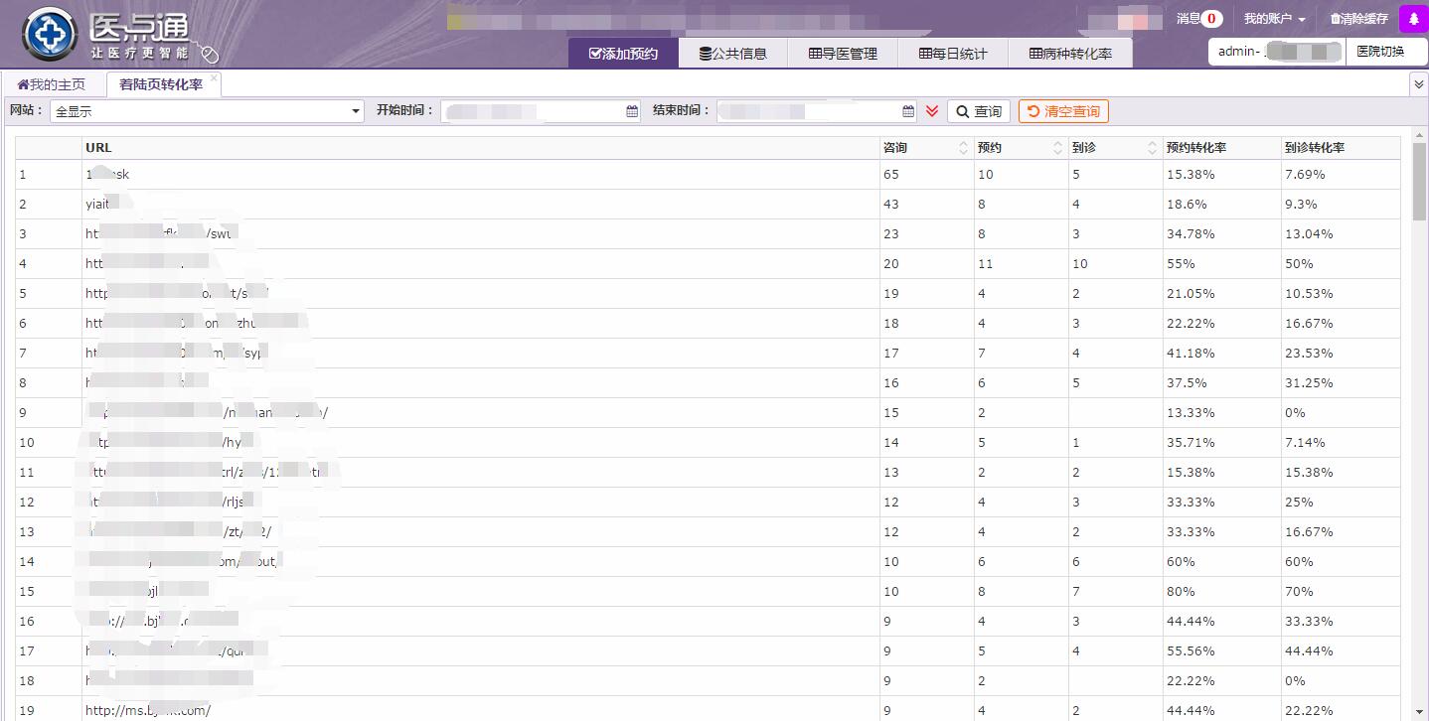The image size is (1429, 721).
Task: Sort the table by 预约 column arrows
Action: pyautogui.click(x=1057, y=148)
